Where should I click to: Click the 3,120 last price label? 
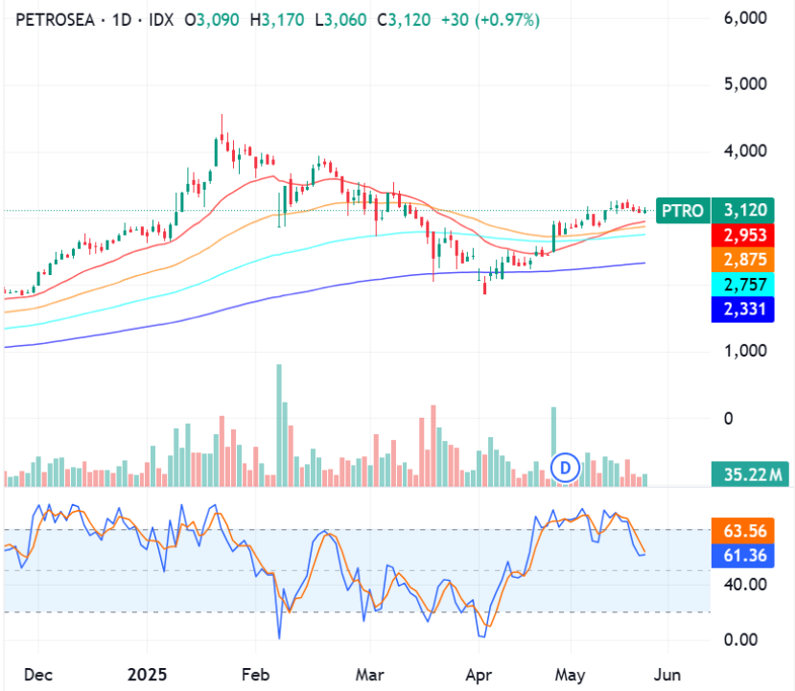pos(743,210)
